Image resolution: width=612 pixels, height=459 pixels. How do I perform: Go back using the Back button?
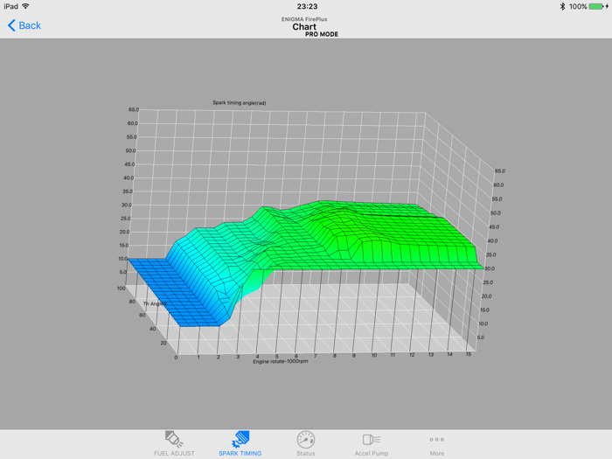coord(24,25)
